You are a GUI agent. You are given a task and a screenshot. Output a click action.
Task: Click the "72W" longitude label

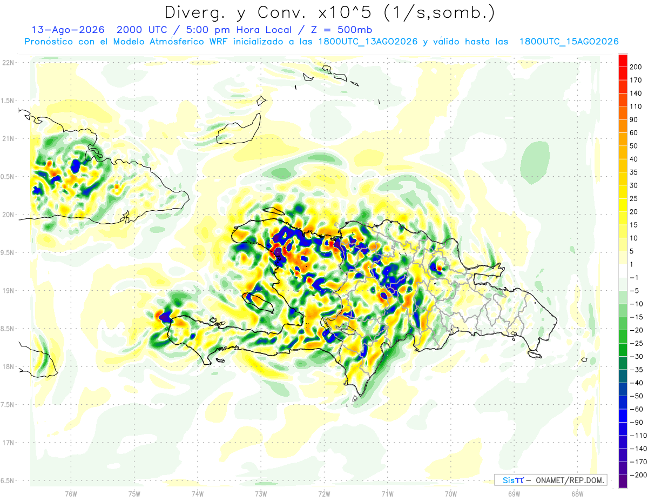(x=324, y=493)
